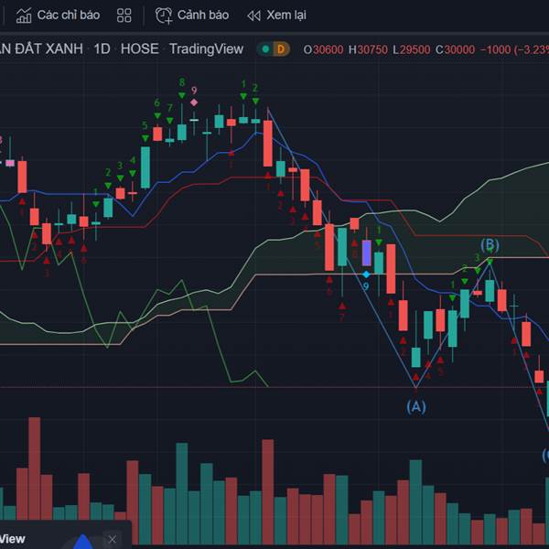Click the −1000 price change value

pyautogui.click(x=495, y=49)
